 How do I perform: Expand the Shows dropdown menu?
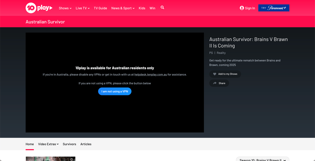(x=65, y=8)
